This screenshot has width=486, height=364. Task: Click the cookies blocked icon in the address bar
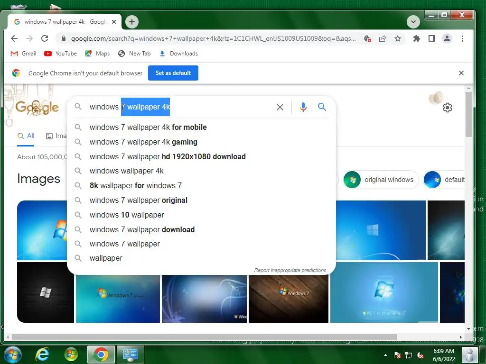pos(368,38)
